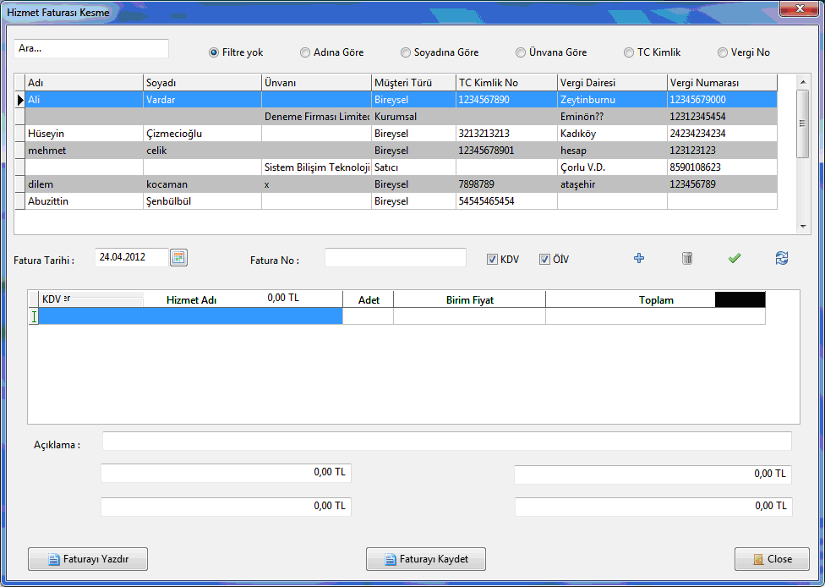This screenshot has height=587, width=825.
Task: Click the Faturayı Yazdır button
Action: pos(88,559)
